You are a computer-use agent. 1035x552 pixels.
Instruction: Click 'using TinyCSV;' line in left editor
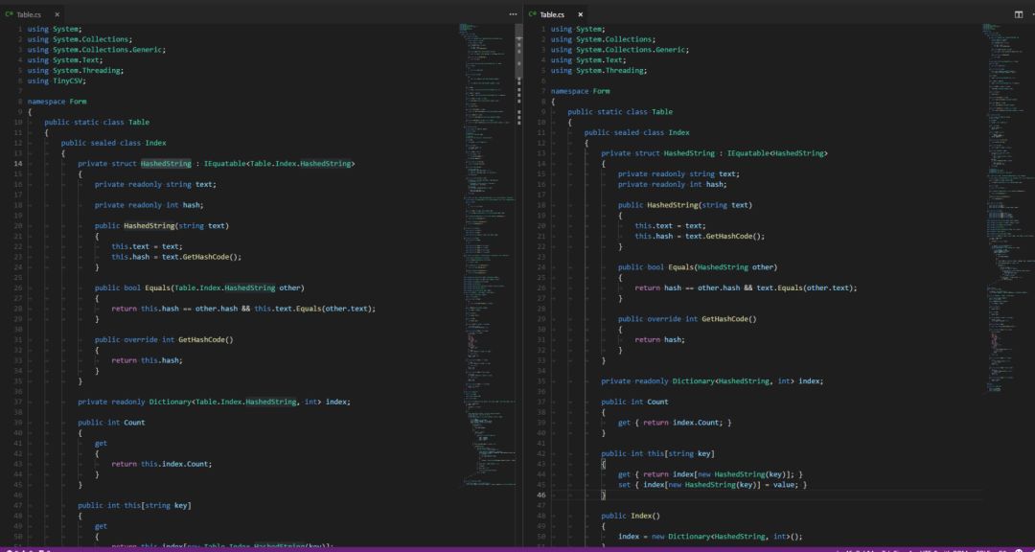(57, 80)
